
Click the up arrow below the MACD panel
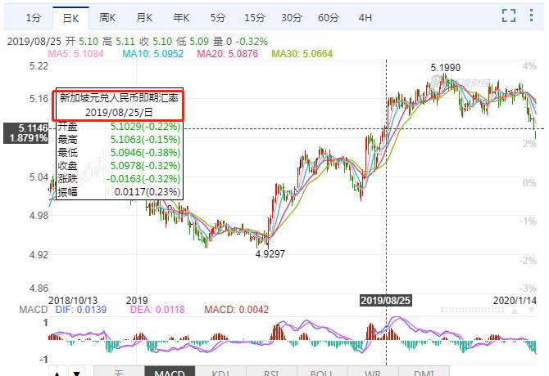click(x=57, y=372)
